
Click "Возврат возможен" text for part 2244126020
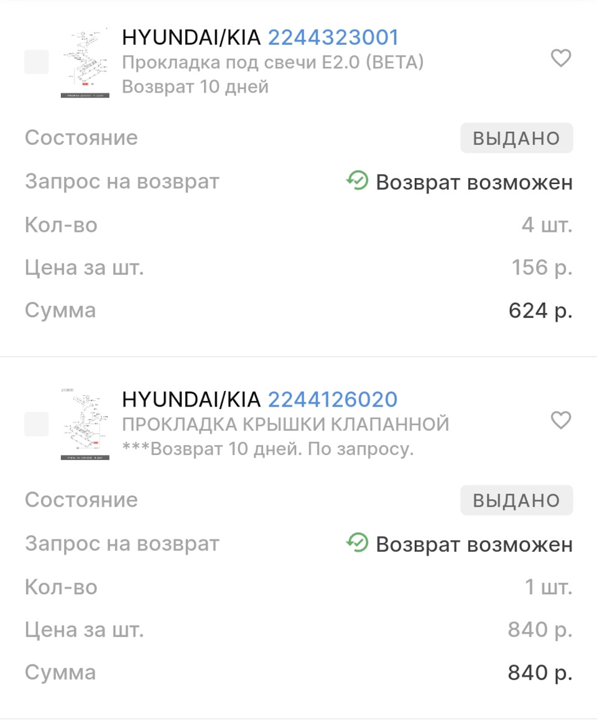coord(474,544)
